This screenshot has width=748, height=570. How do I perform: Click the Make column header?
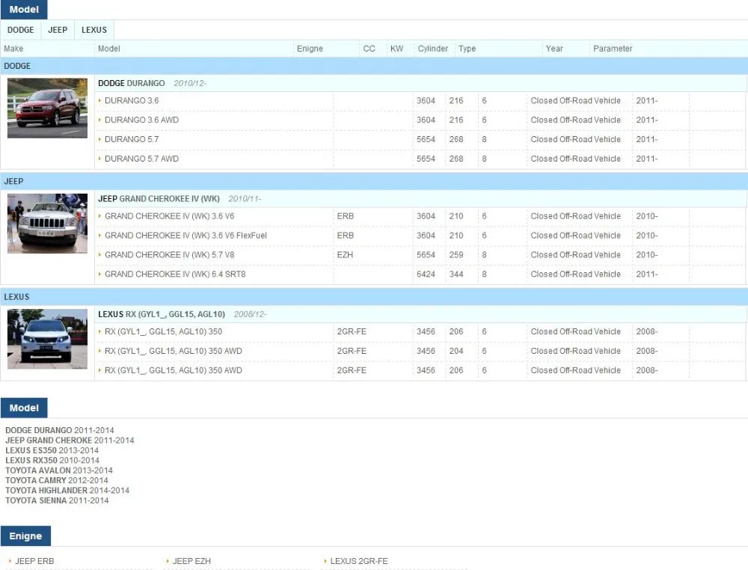13,49
